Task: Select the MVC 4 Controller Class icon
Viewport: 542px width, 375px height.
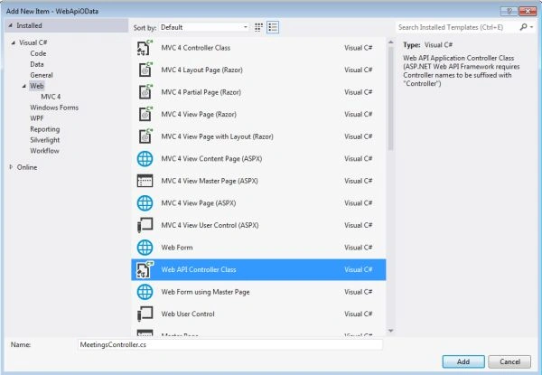Action: [x=145, y=48]
